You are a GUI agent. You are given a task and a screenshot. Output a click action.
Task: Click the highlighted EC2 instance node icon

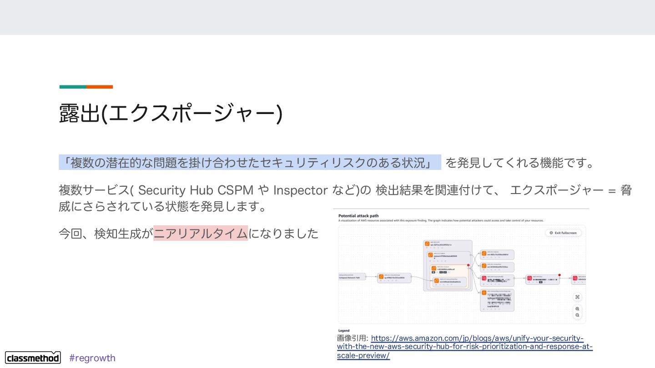[434, 269]
